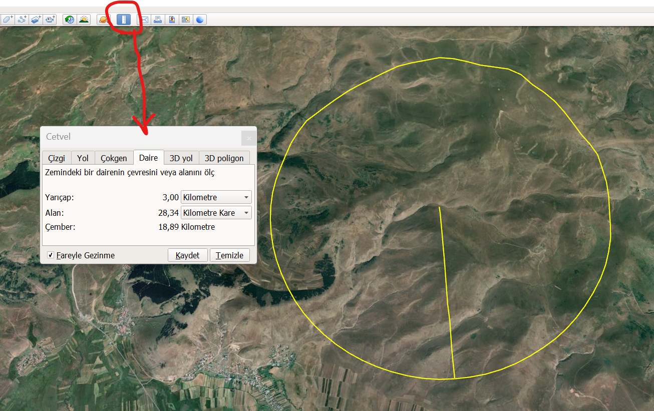Click the Record a Tour camera icon
The image size is (654, 411).
pos(50,20)
